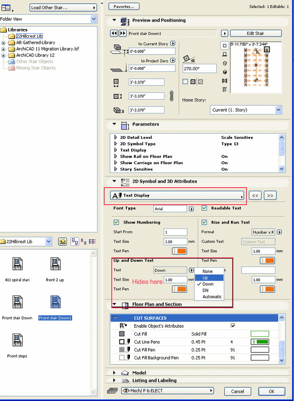Open the flyout arrow beside the Front stair Down1 name field
Screen dimensions: 294x401
coord(225,33)
